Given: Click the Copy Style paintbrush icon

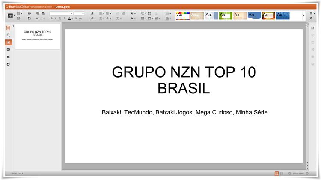Looking at the screenshot, I should 92,18.
